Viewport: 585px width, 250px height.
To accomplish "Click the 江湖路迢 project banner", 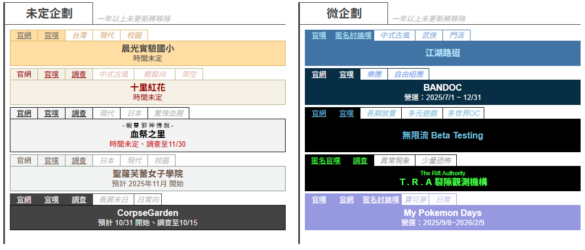I will [442, 53].
